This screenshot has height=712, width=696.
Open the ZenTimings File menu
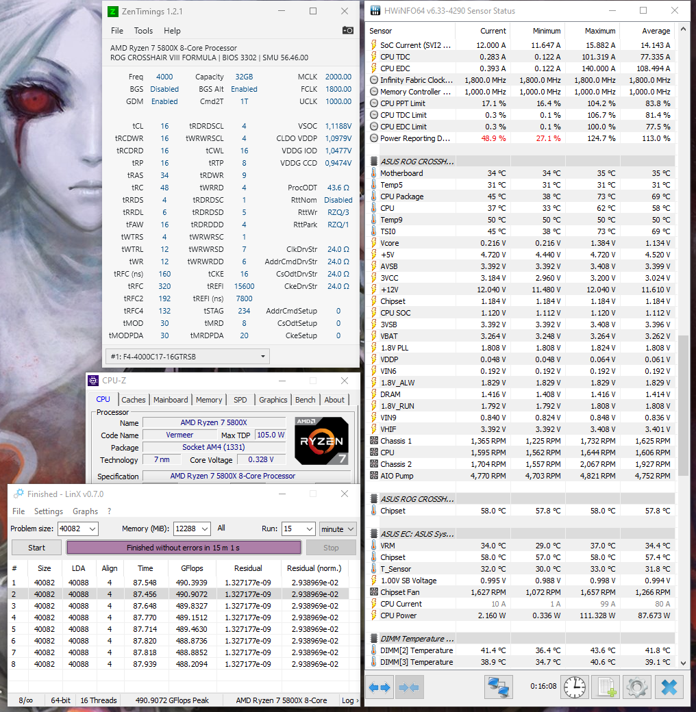(x=116, y=30)
